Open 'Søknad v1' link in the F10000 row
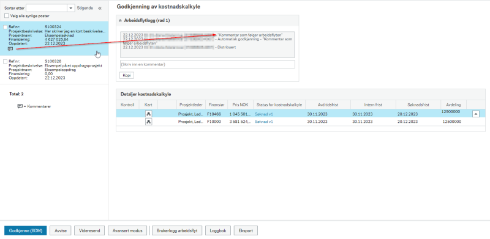This screenshot has height=239, width=490. point(264,122)
